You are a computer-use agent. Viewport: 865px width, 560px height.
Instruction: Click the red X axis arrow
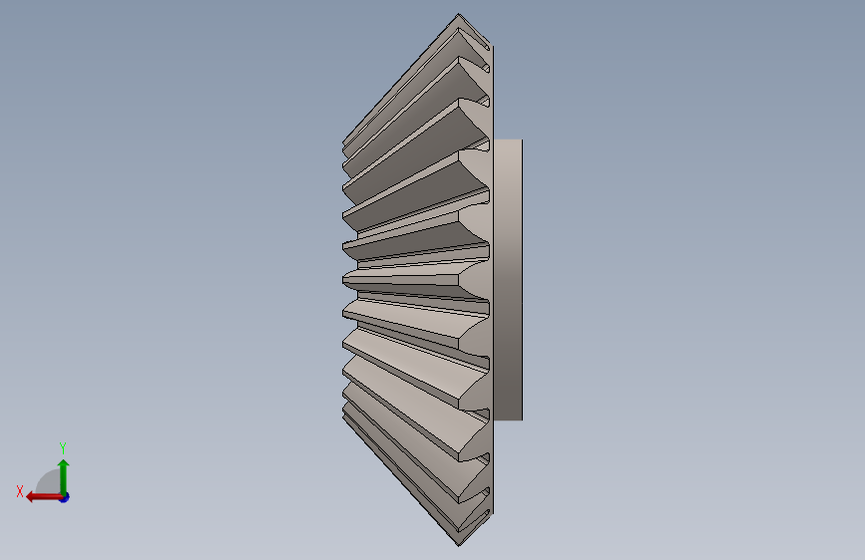coord(44,497)
